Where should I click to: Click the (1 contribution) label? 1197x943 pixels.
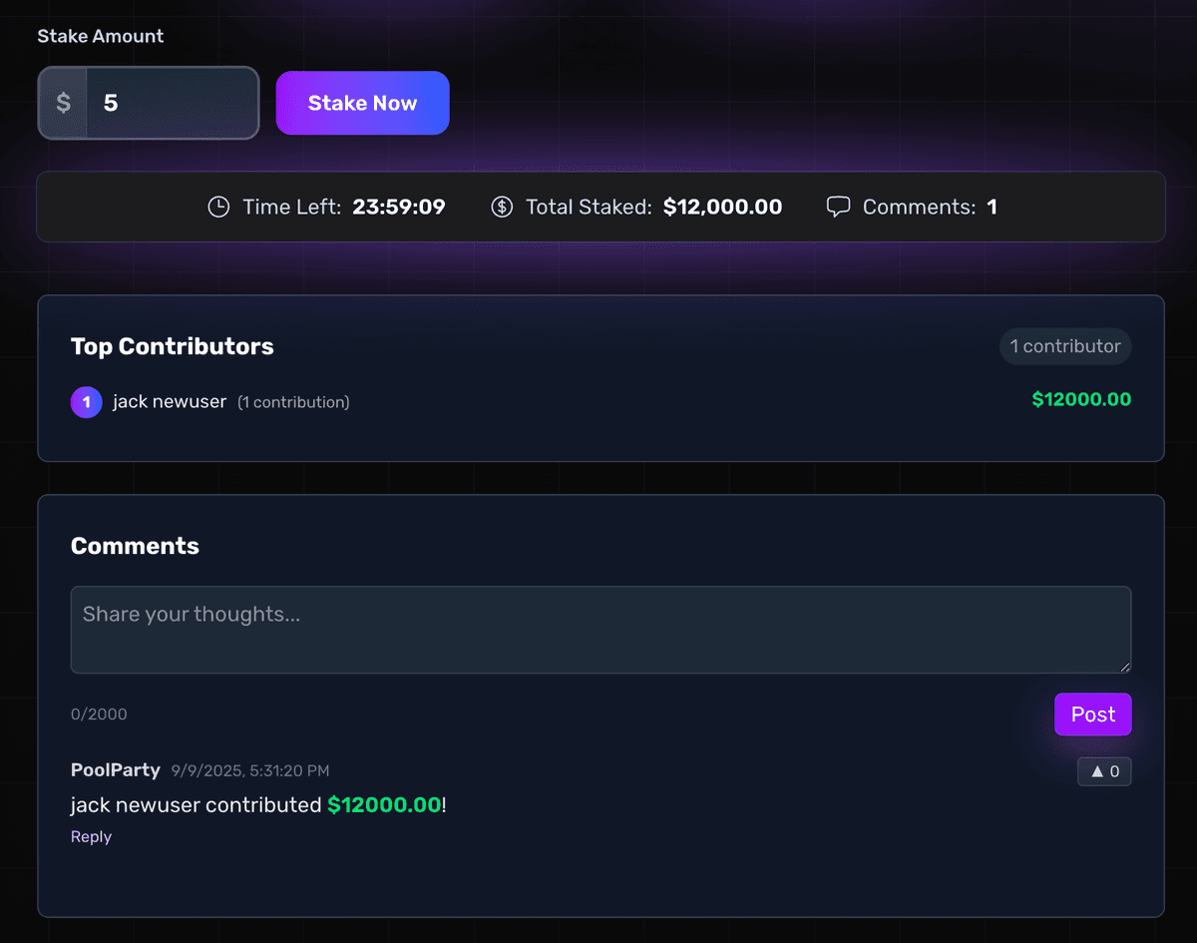293,402
